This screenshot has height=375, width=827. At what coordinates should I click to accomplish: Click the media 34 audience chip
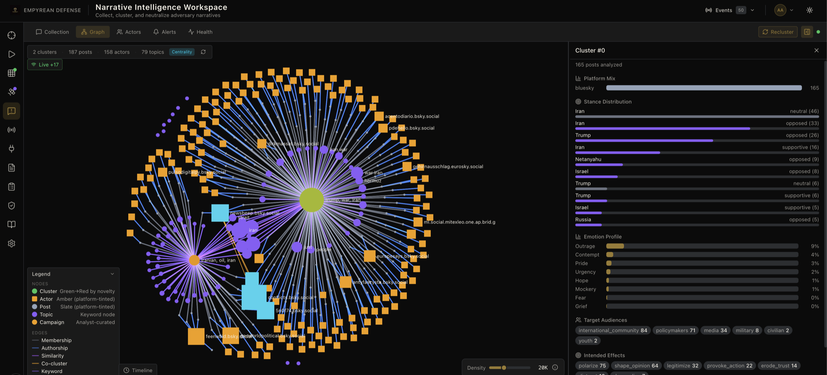coord(715,330)
